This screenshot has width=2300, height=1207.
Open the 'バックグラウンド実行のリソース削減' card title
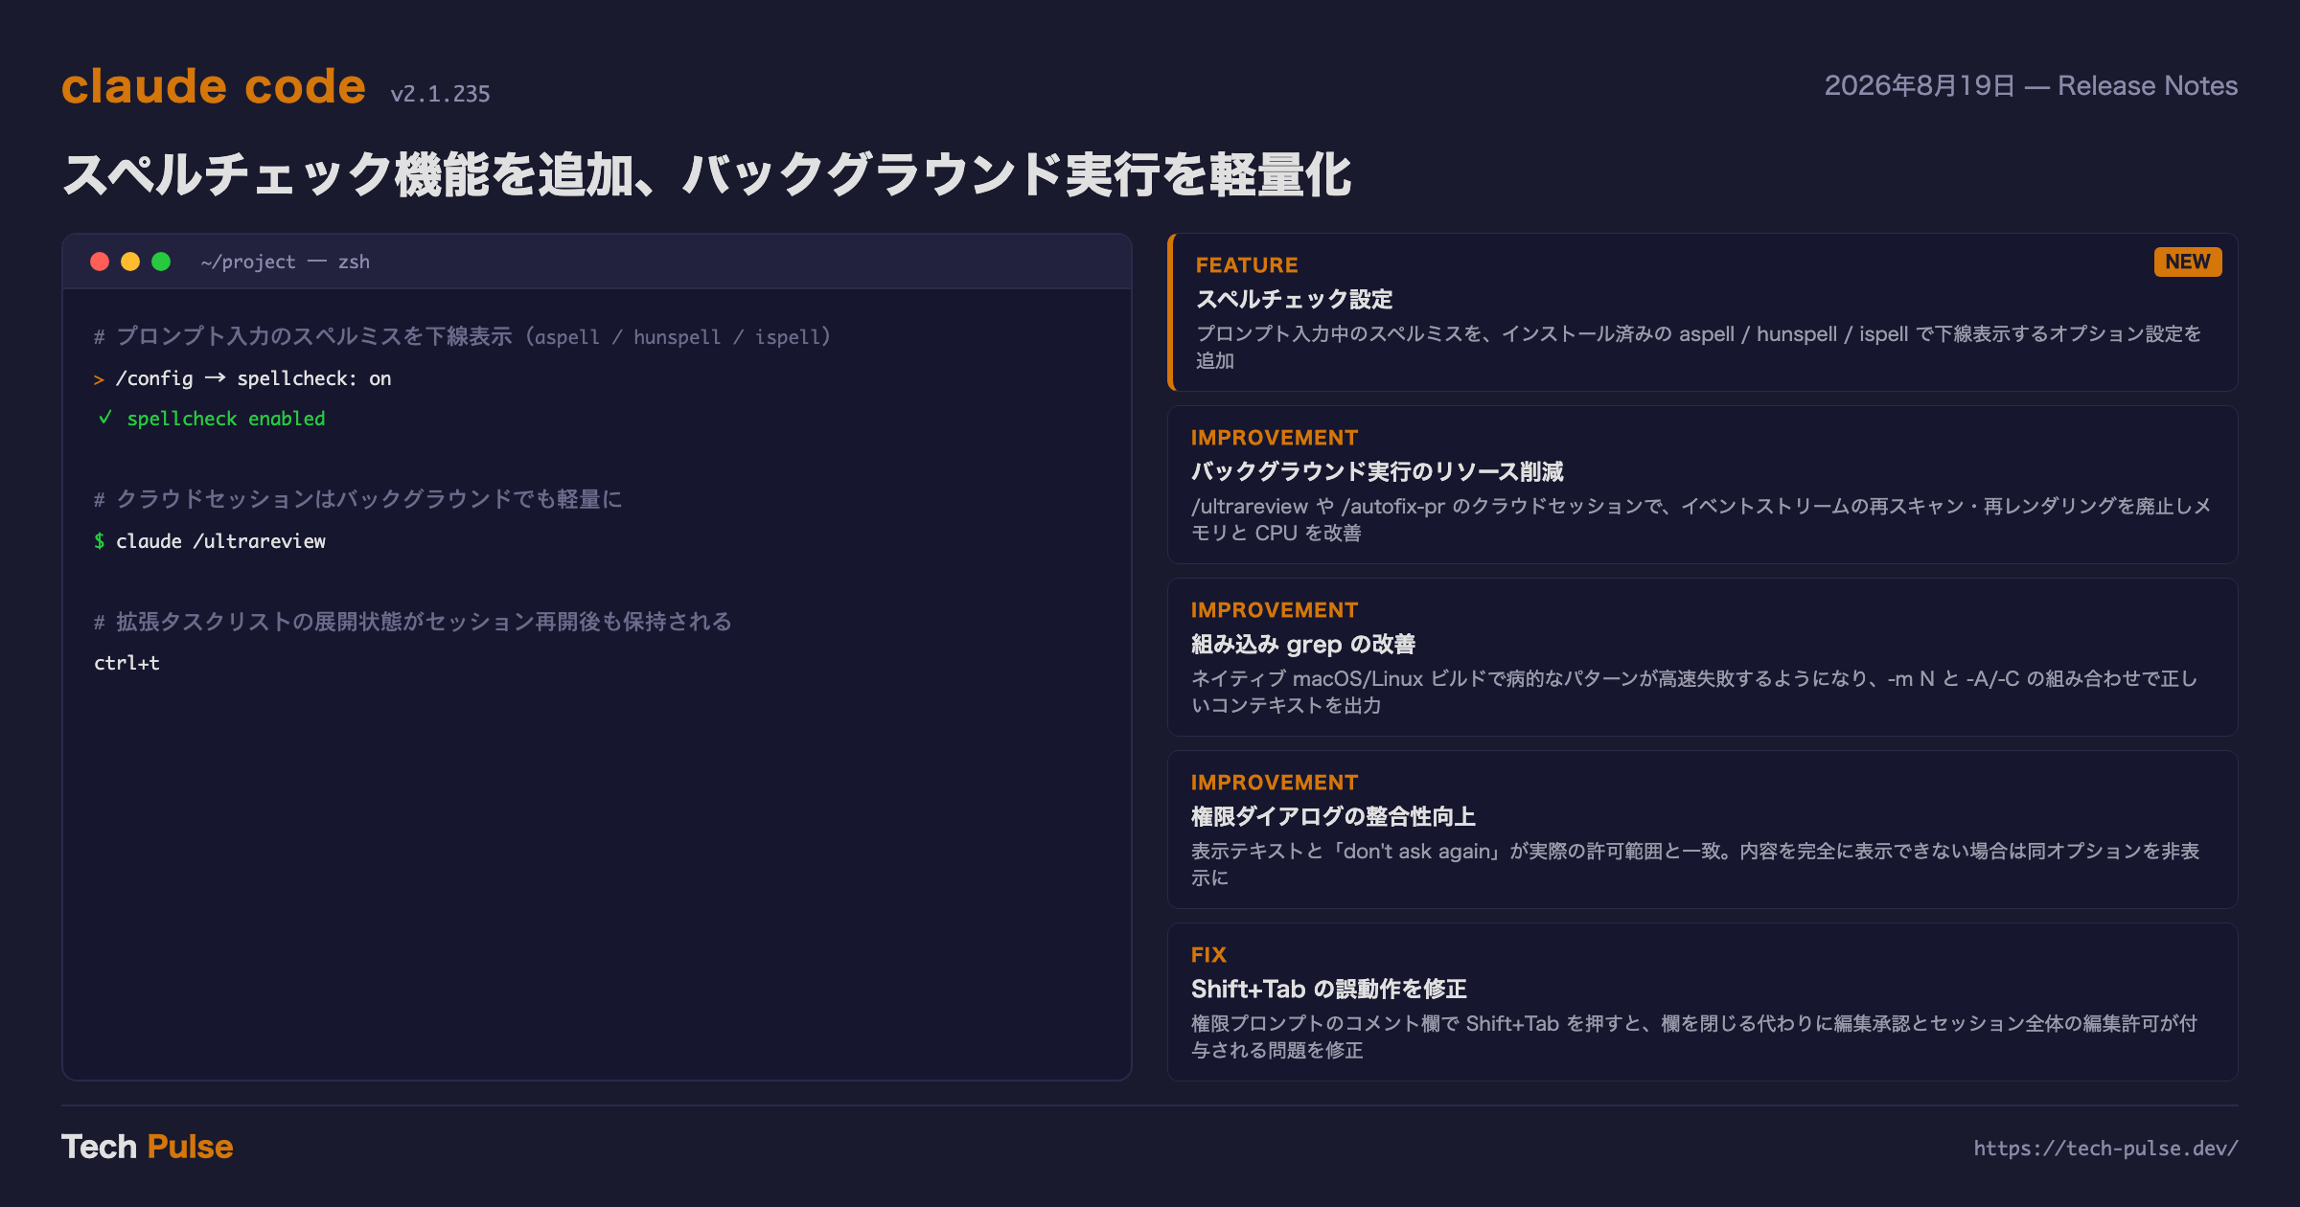tap(1377, 472)
